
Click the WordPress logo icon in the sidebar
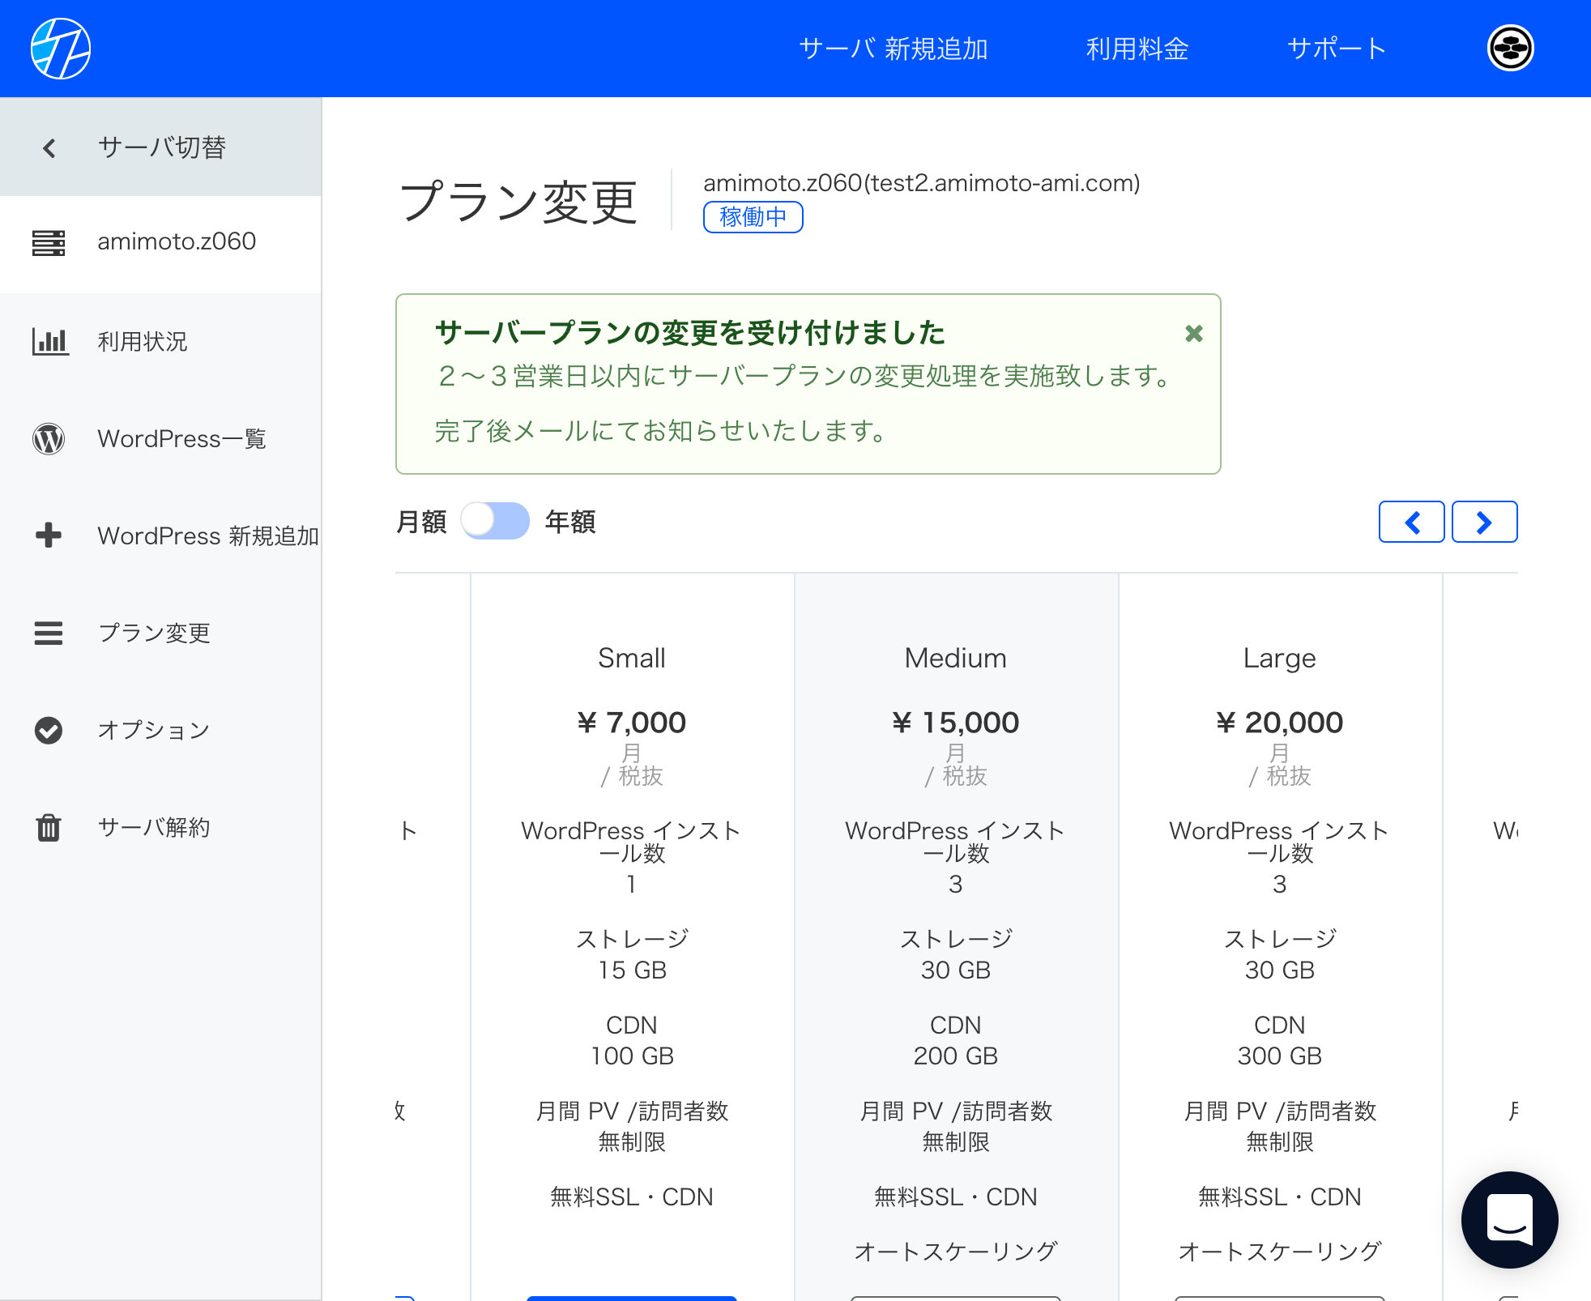49,438
